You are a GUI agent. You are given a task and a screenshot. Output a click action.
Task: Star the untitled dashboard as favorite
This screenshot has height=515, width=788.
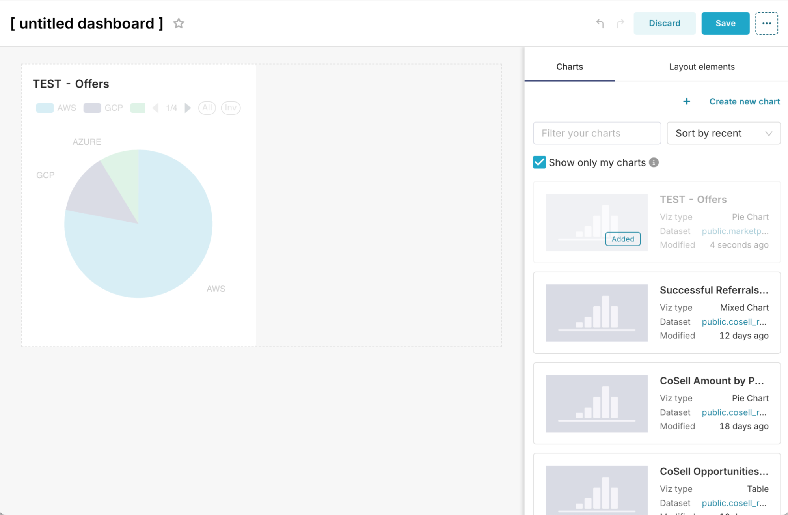point(178,23)
